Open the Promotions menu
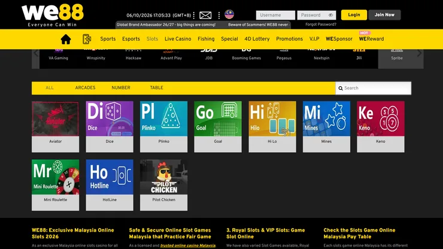443x249 pixels. click(x=289, y=39)
